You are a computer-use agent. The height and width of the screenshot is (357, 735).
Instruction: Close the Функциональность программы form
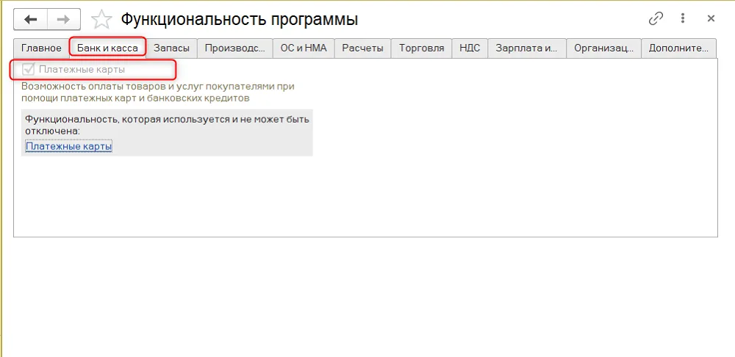[x=711, y=19]
